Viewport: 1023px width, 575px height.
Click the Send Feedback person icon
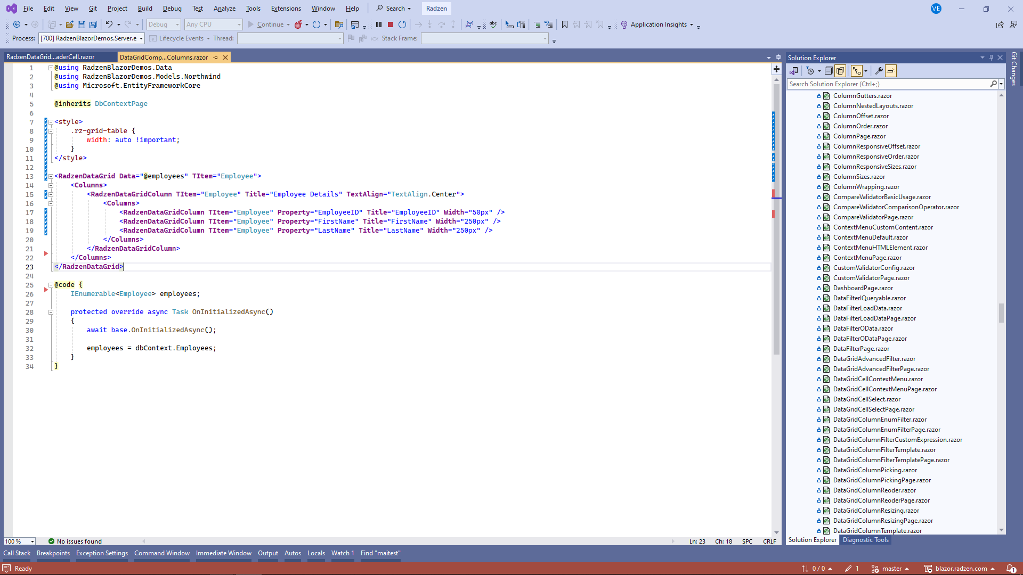[1013, 24]
